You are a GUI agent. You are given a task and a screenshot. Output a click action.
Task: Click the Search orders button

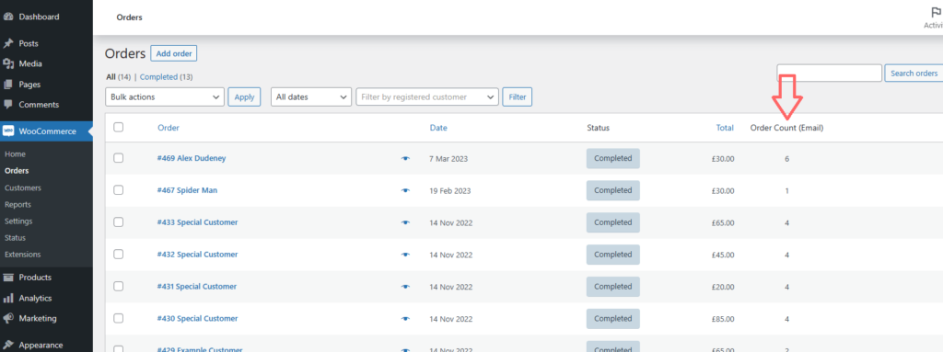(914, 74)
